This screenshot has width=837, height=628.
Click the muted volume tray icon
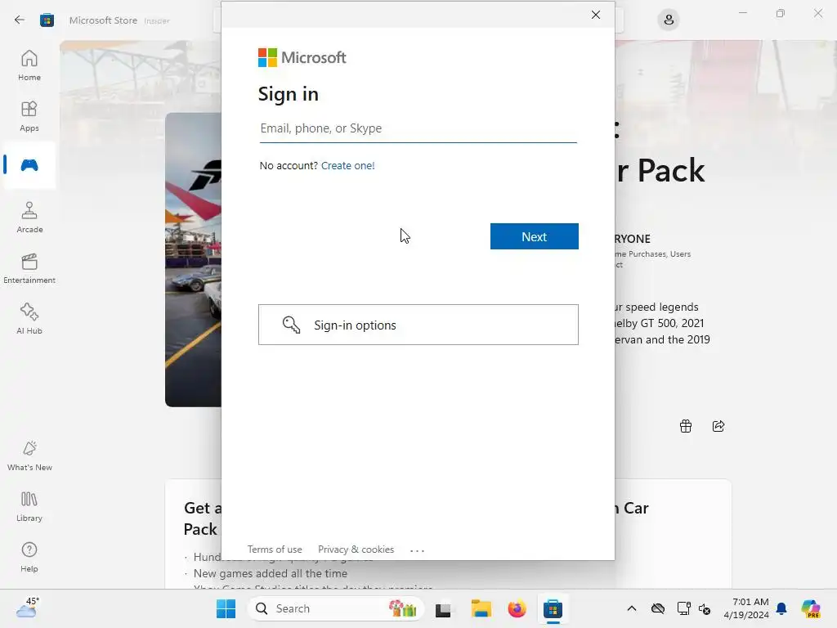(x=705, y=609)
